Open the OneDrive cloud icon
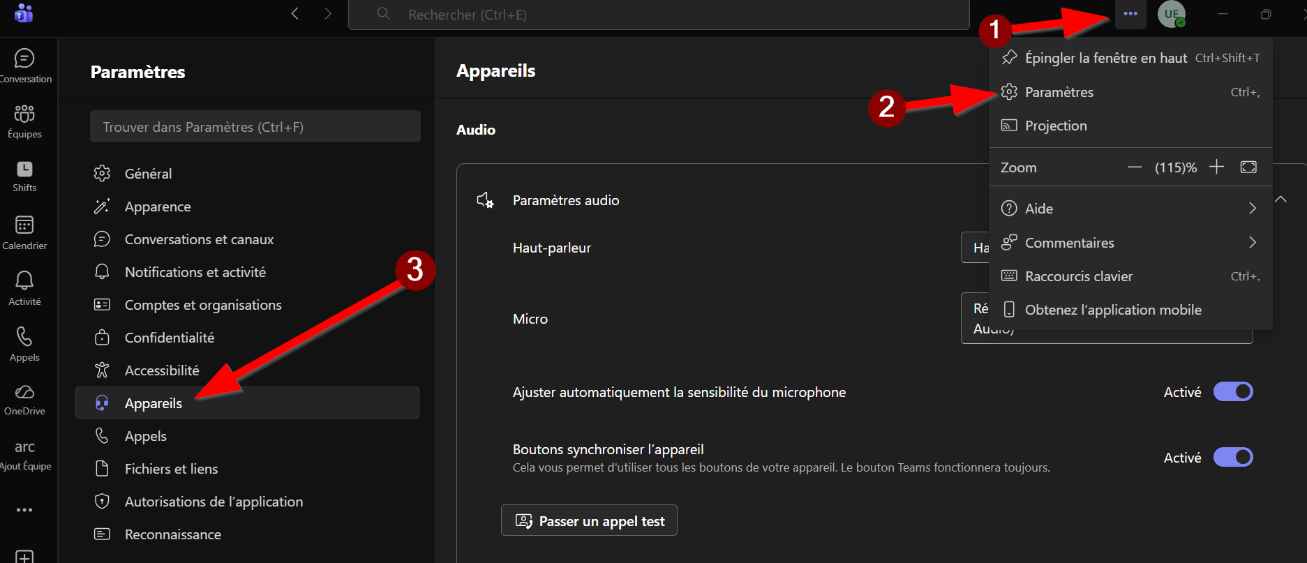Screen dimensions: 1307x563 click(x=24, y=392)
